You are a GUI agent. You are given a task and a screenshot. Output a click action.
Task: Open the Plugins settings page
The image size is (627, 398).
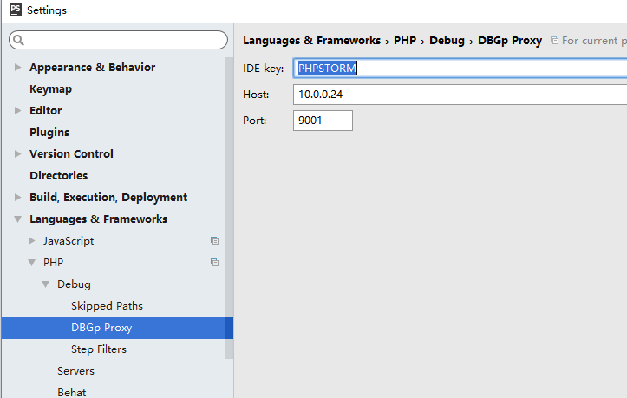pos(49,132)
